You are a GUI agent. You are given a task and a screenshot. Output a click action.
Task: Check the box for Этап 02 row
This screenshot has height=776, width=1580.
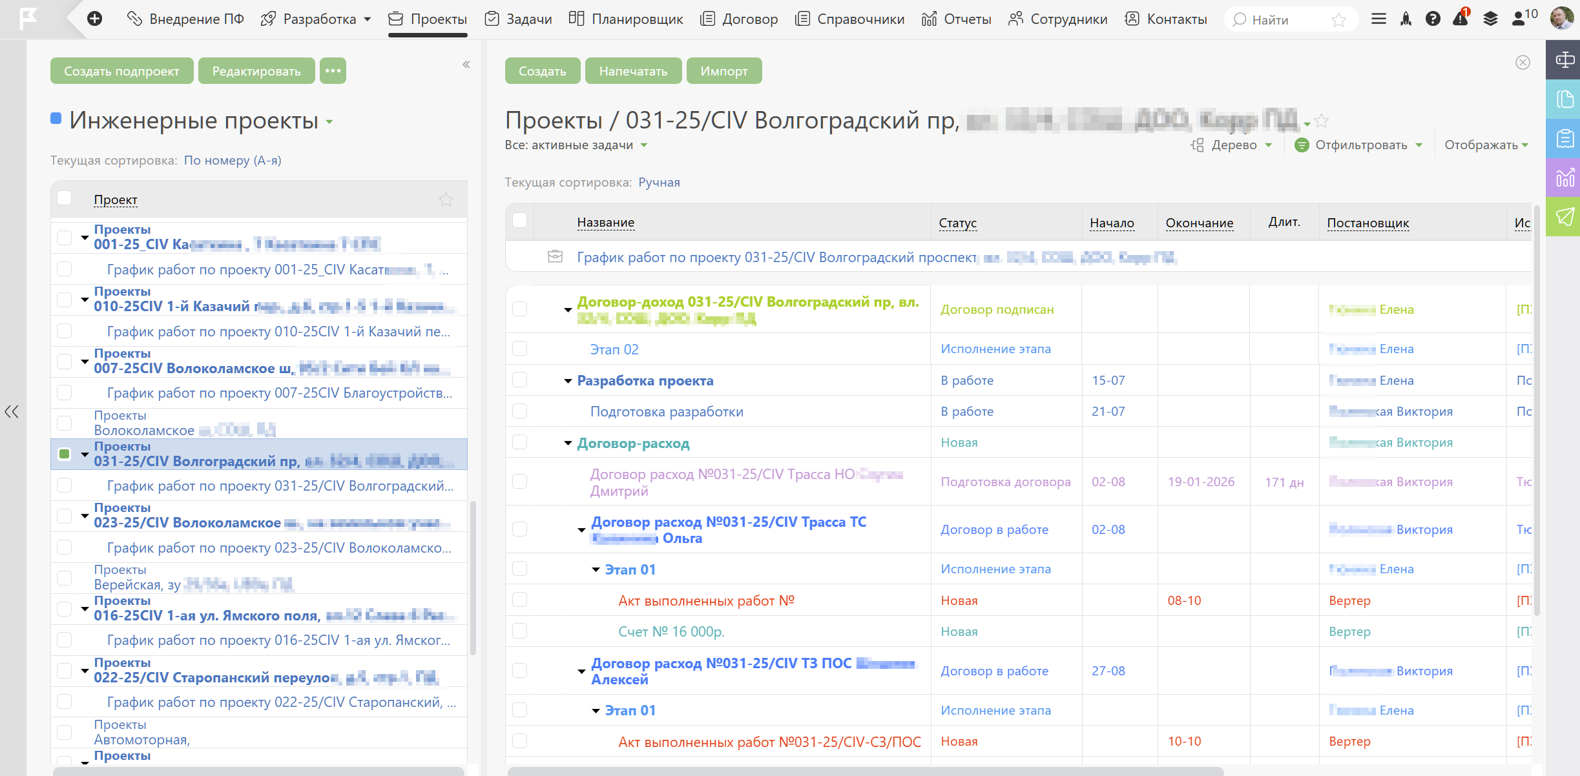520,349
